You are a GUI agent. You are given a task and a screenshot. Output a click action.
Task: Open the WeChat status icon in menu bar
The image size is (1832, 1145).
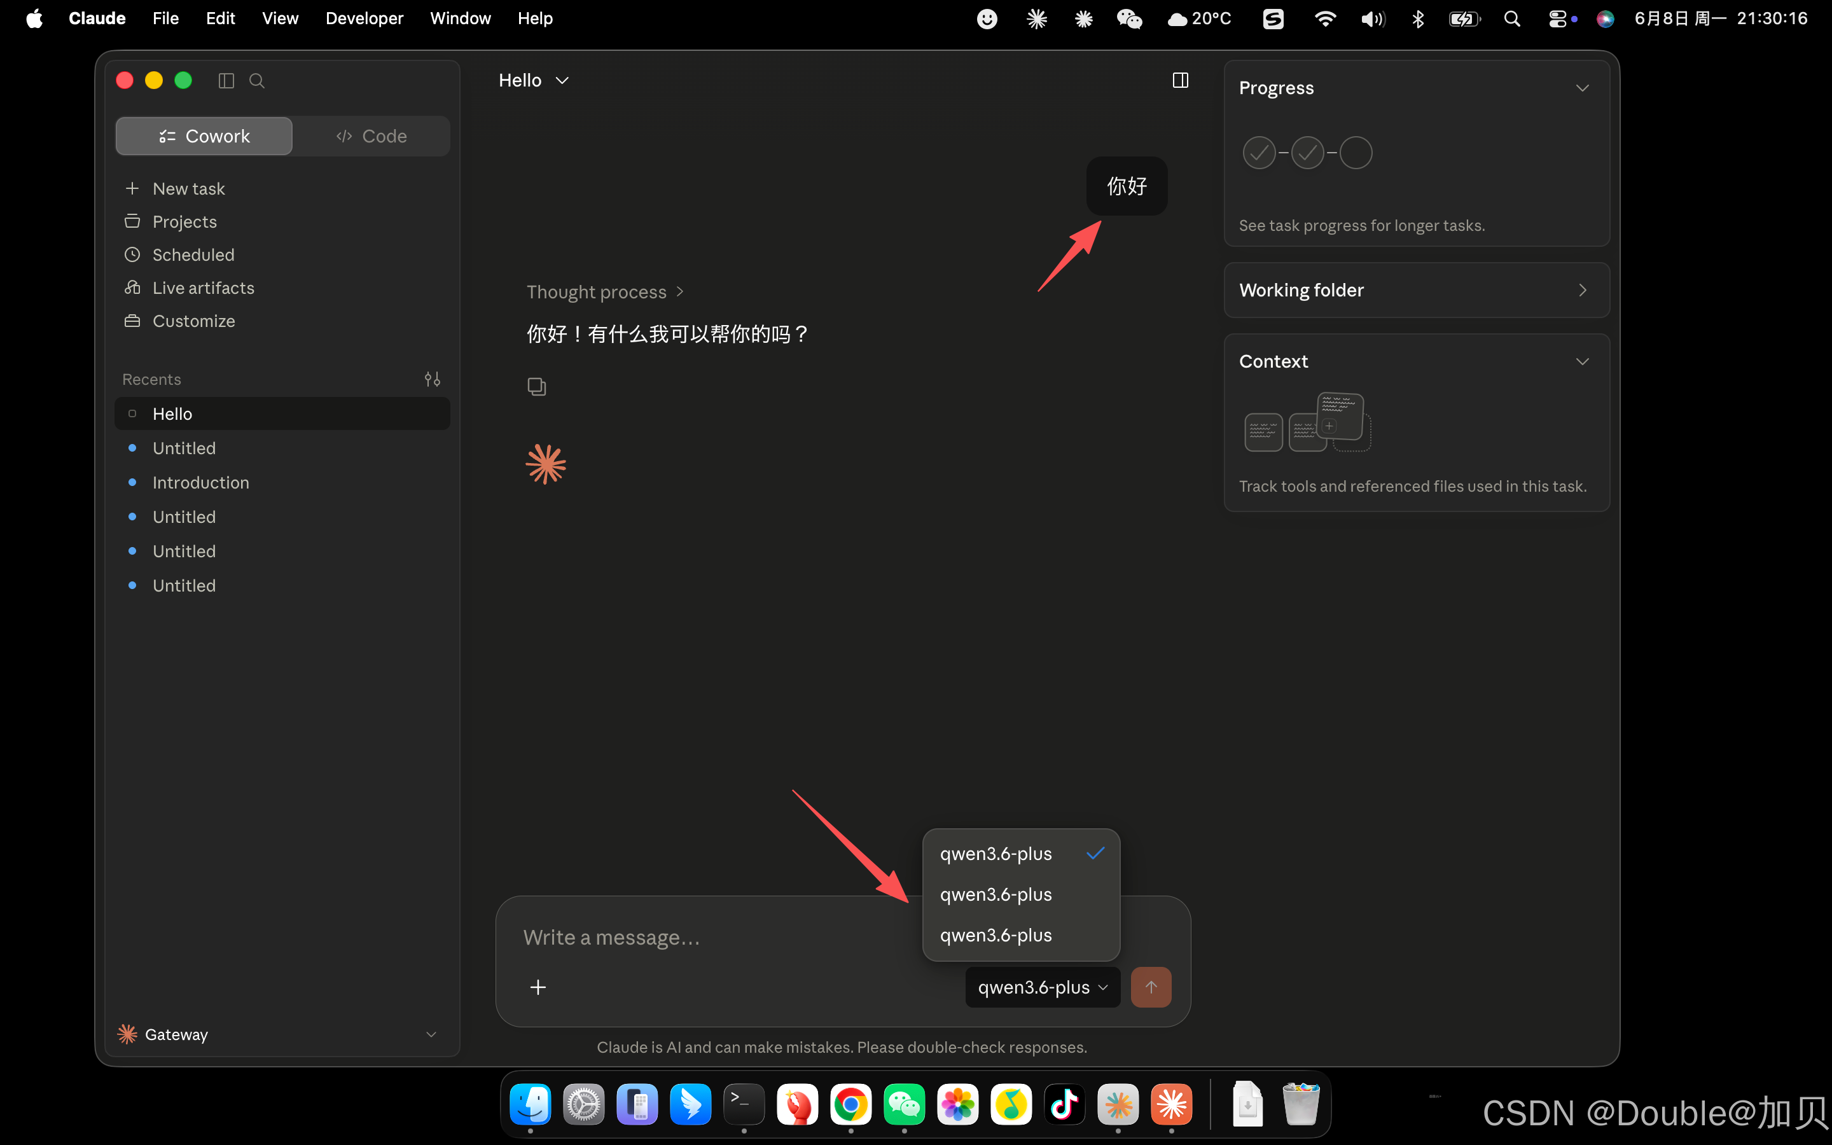tap(1128, 19)
